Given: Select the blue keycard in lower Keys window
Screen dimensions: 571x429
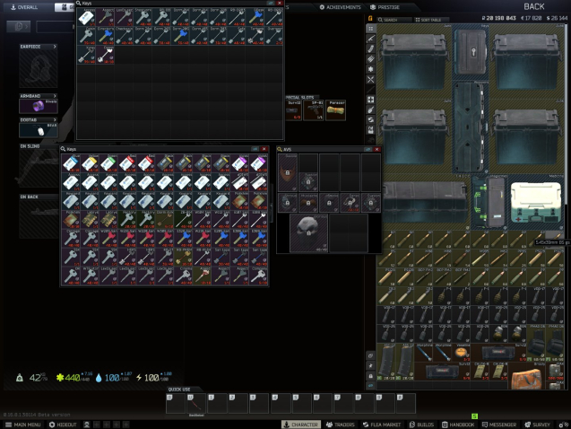Looking at the screenshot, I should click(71, 163).
